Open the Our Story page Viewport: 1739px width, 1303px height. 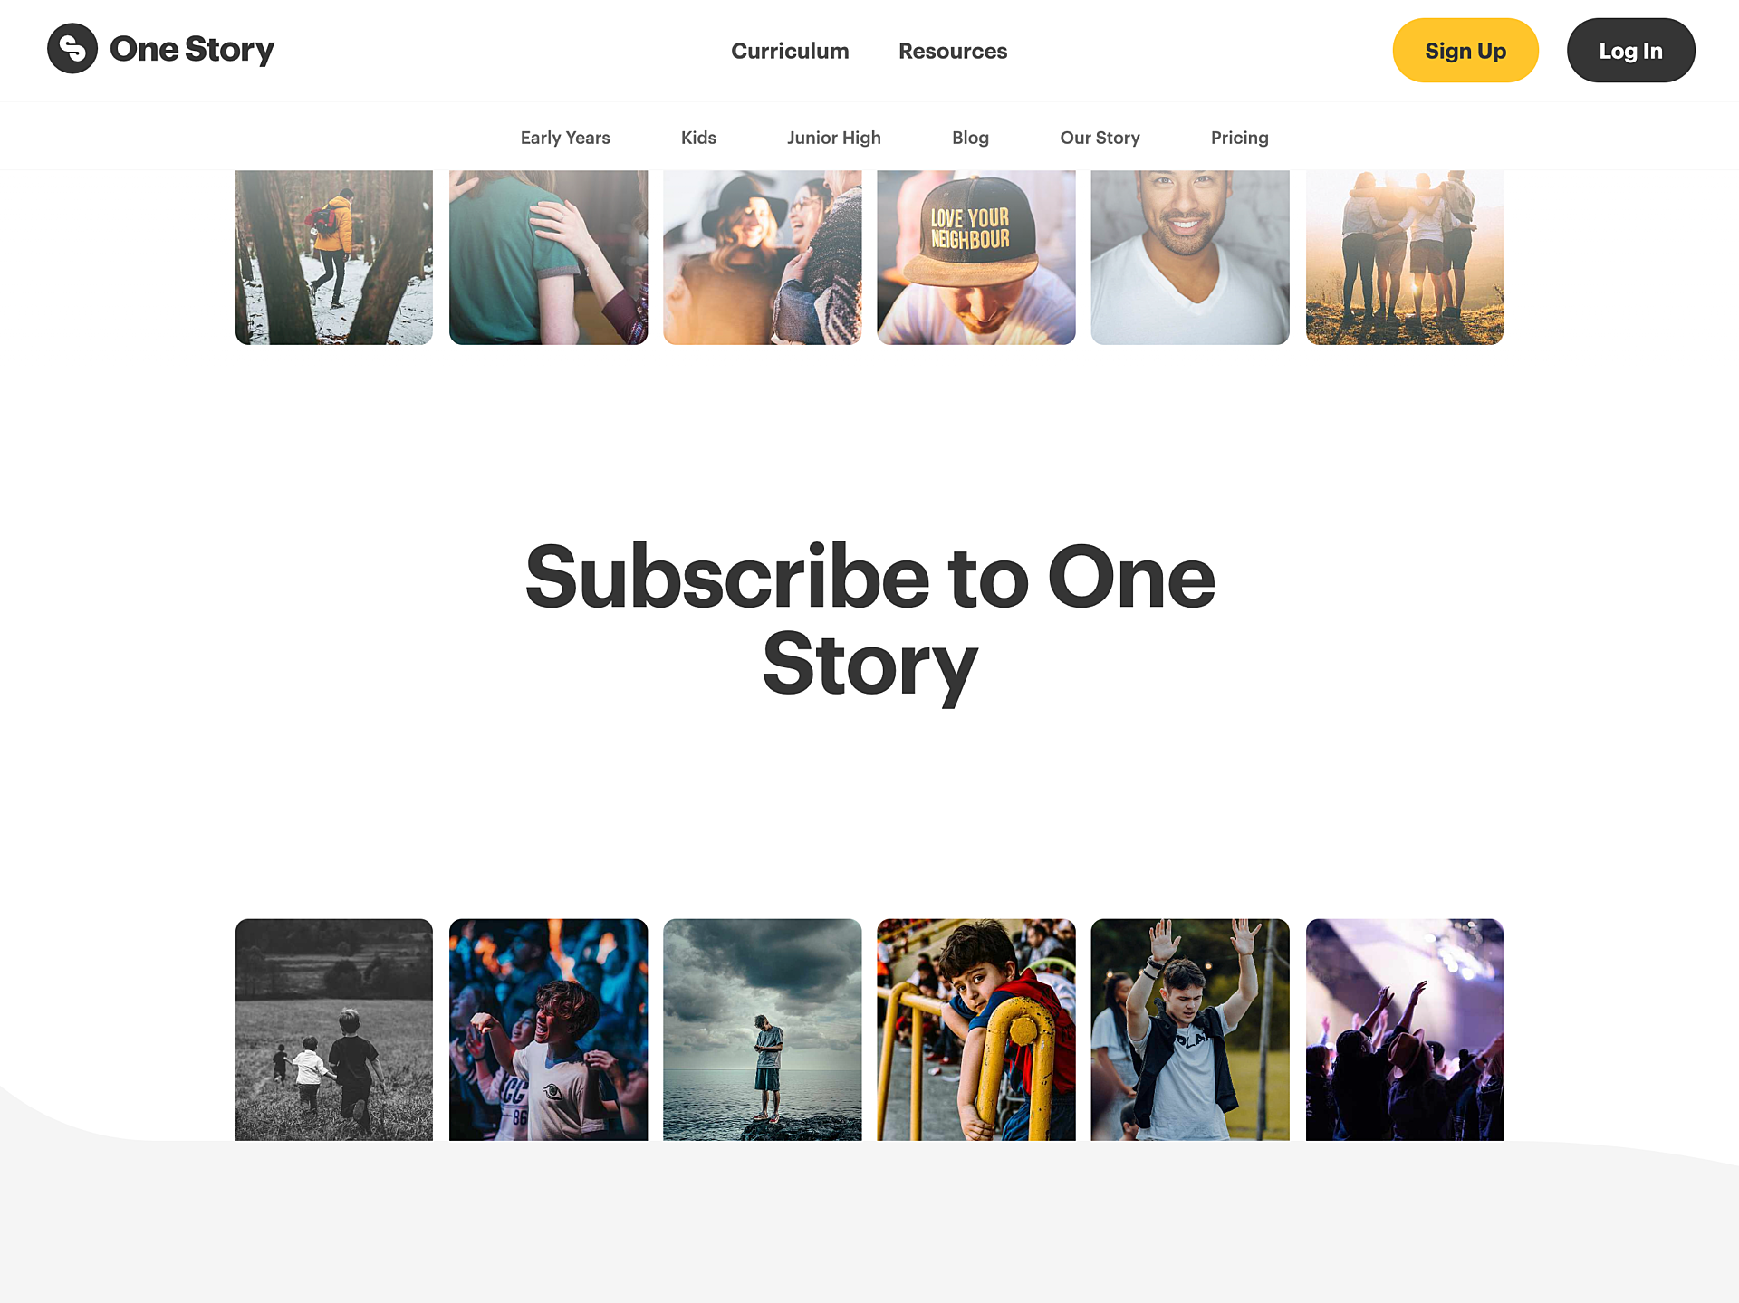[1100, 138]
